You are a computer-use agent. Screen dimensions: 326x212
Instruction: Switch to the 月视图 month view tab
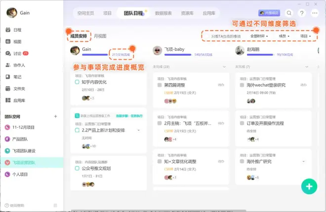click(100, 36)
